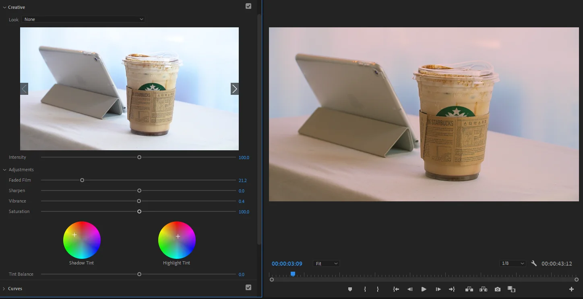Click the Lift button

(x=469, y=289)
